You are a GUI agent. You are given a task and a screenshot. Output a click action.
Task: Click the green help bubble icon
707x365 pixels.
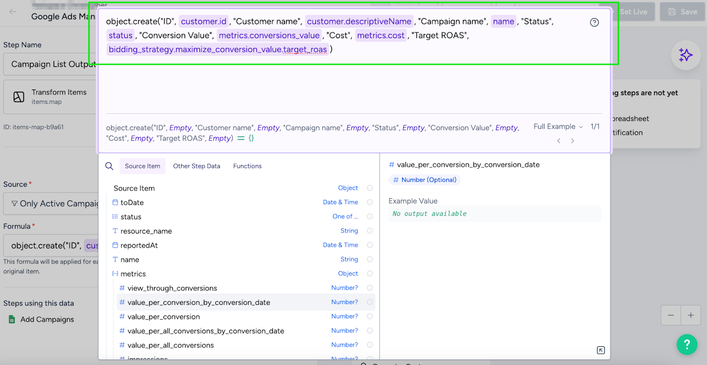click(x=687, y=345)
